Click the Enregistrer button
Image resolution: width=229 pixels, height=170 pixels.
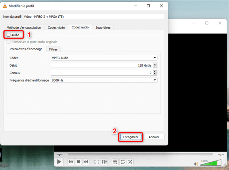pyautogui.click(x=131, y=137)
